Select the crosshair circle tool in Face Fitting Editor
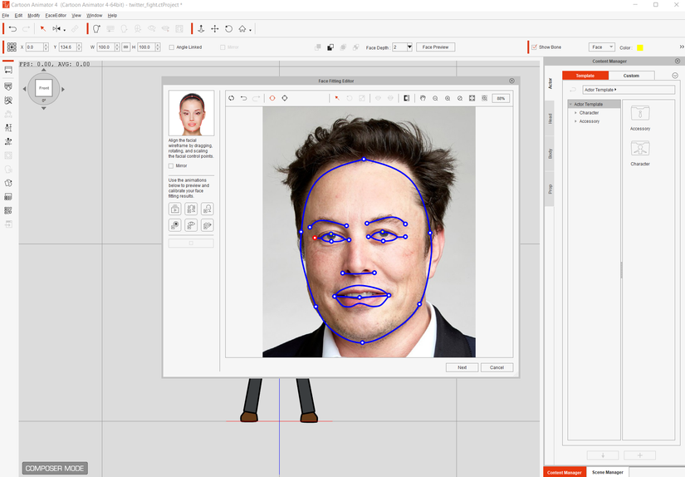The image size is (685, 477). click(x=285, y=98)
